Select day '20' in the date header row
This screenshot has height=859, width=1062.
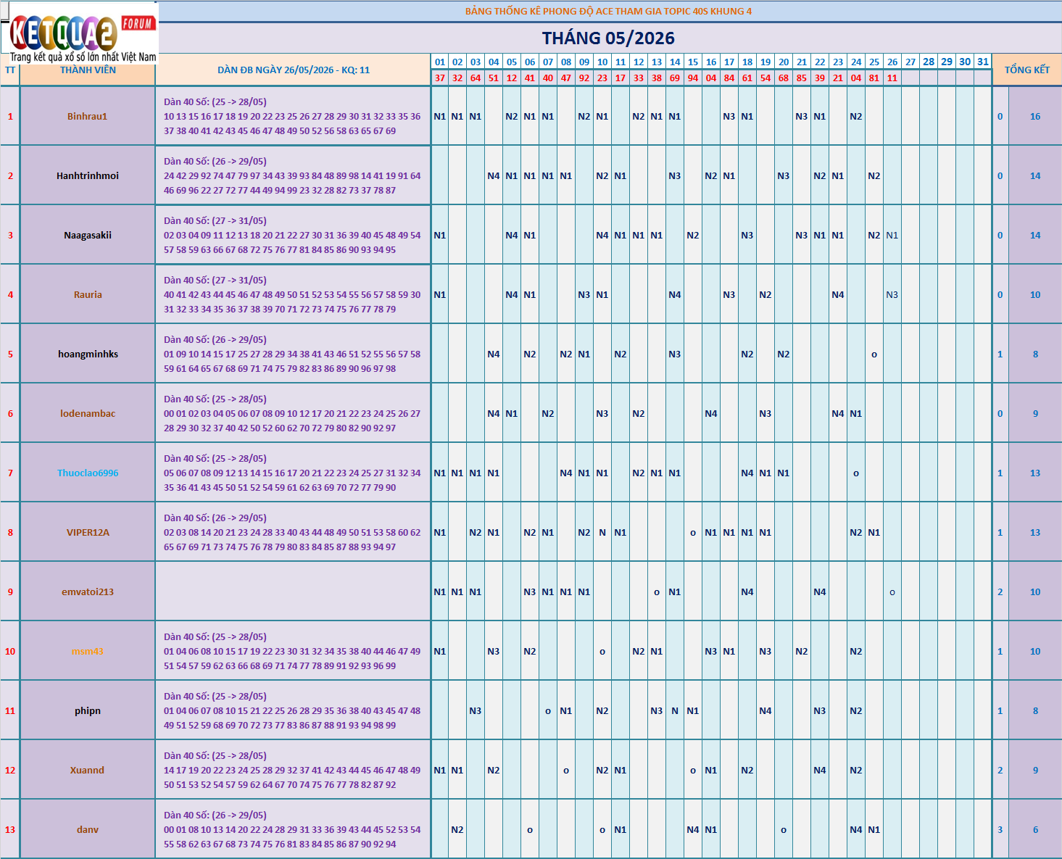(784, 62)
